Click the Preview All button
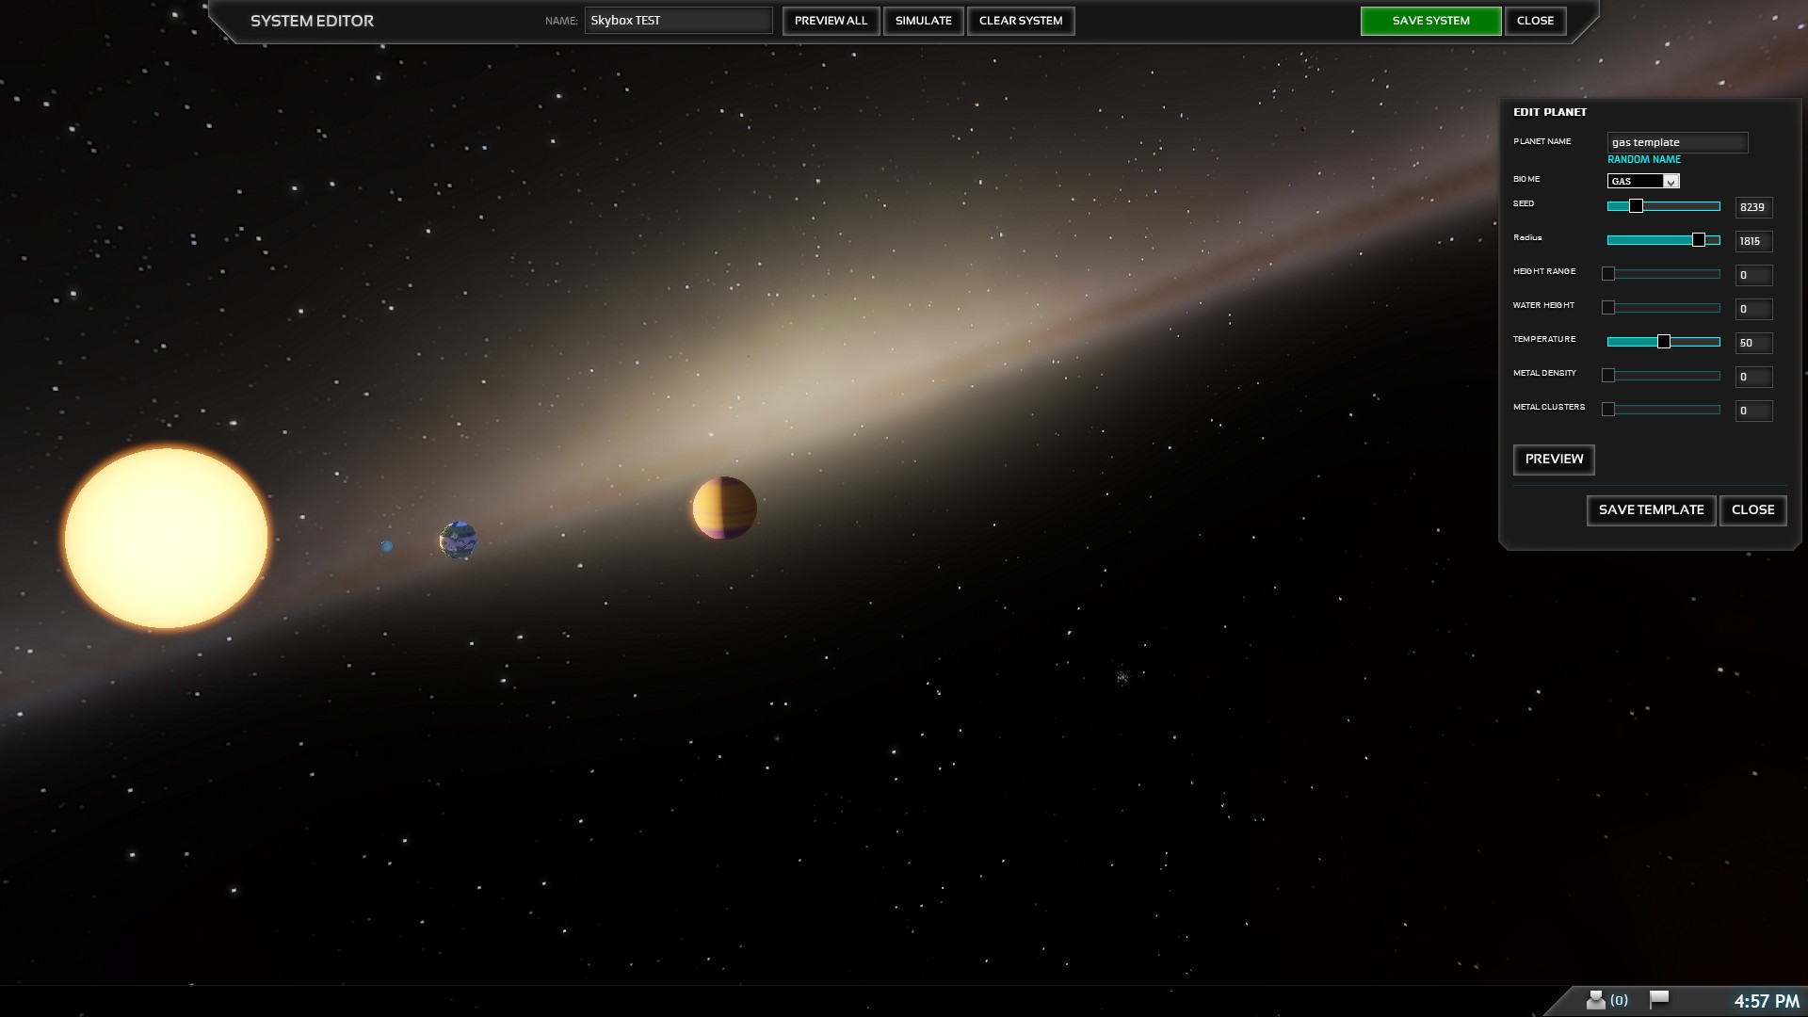 831,21
